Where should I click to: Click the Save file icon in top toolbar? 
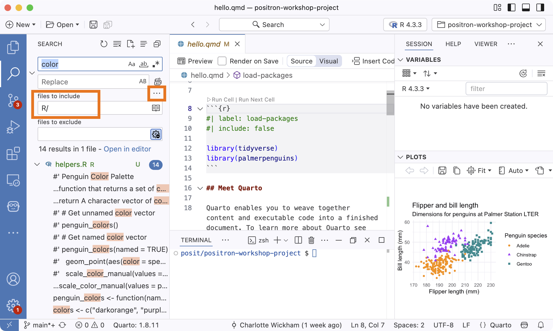point(93,25)
